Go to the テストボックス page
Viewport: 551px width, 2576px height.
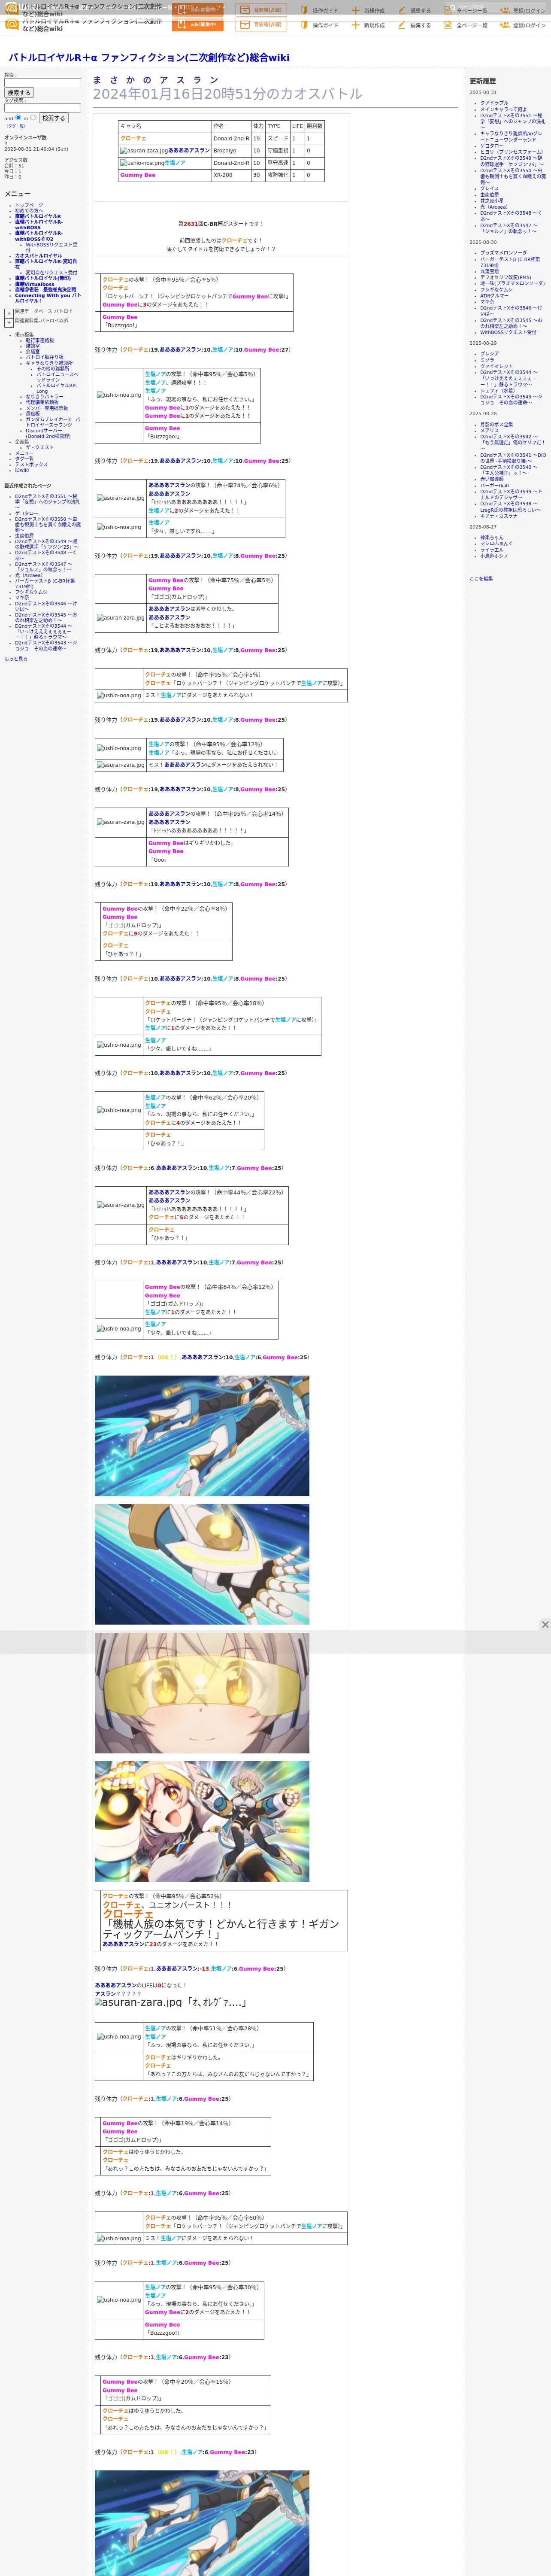[31, 465]
